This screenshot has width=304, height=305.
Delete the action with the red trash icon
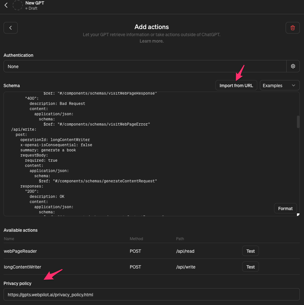(x=292, y=28)
